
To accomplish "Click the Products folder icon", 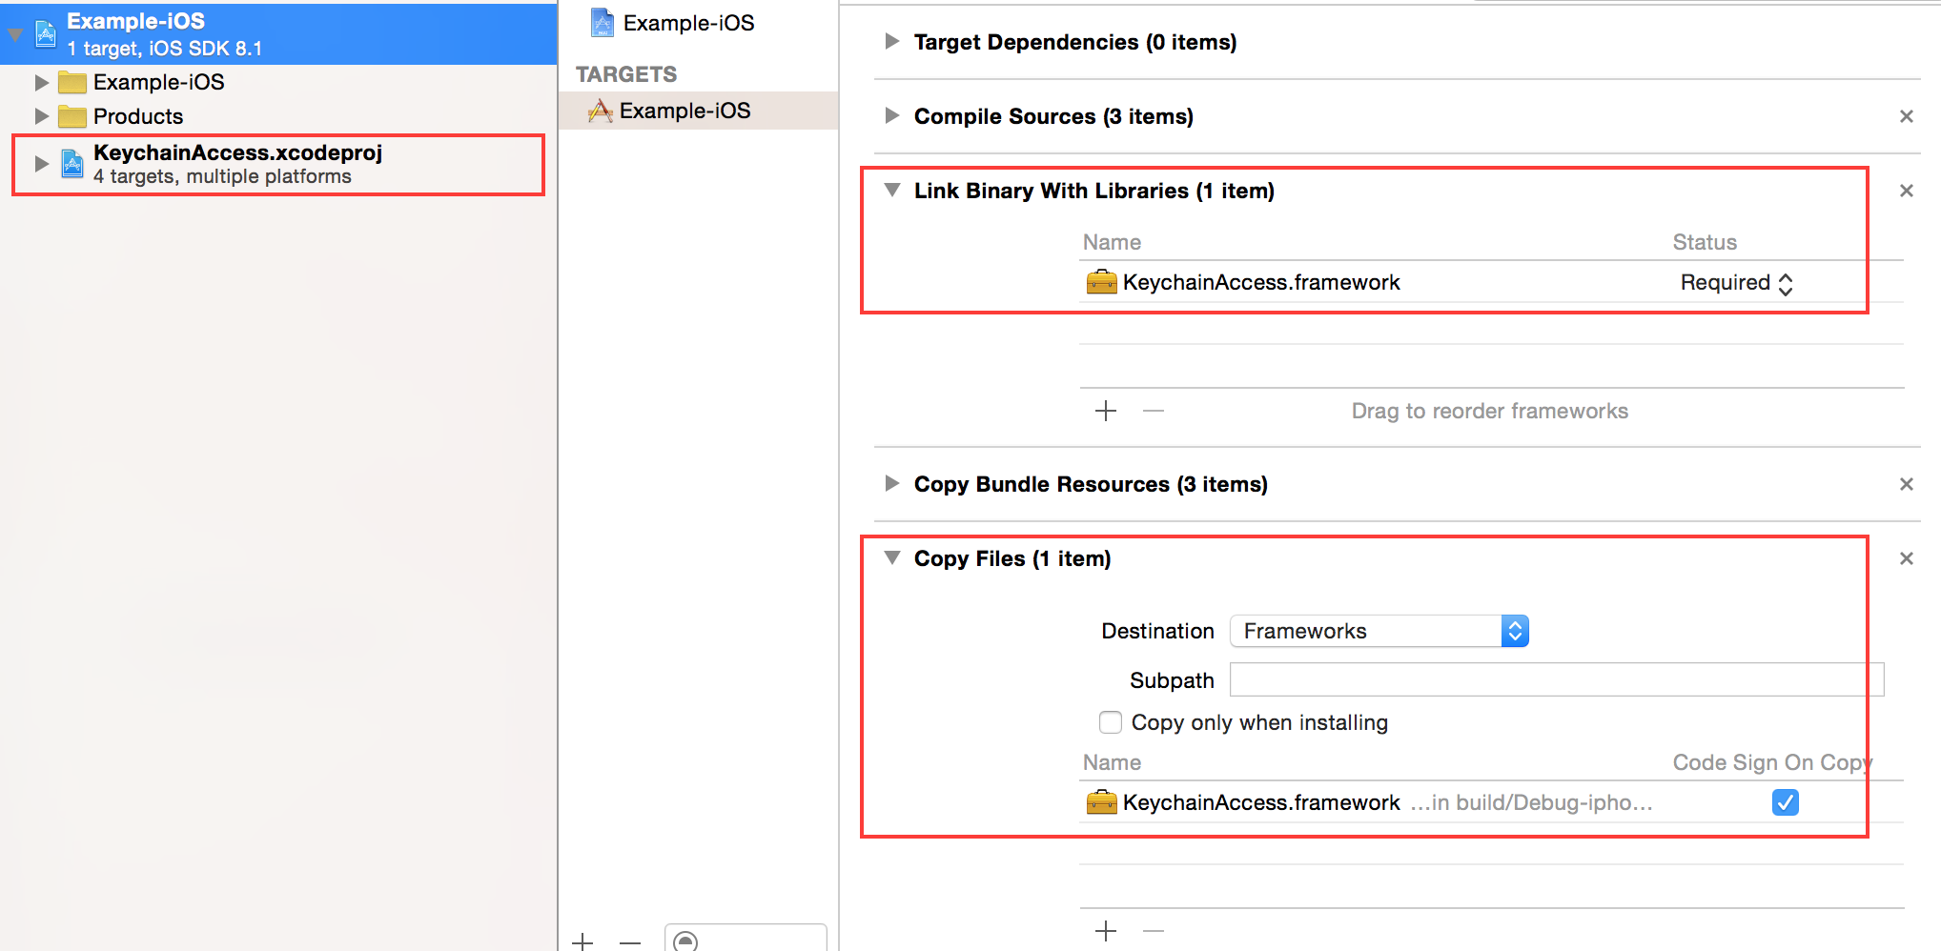I will tap(73, 116).
